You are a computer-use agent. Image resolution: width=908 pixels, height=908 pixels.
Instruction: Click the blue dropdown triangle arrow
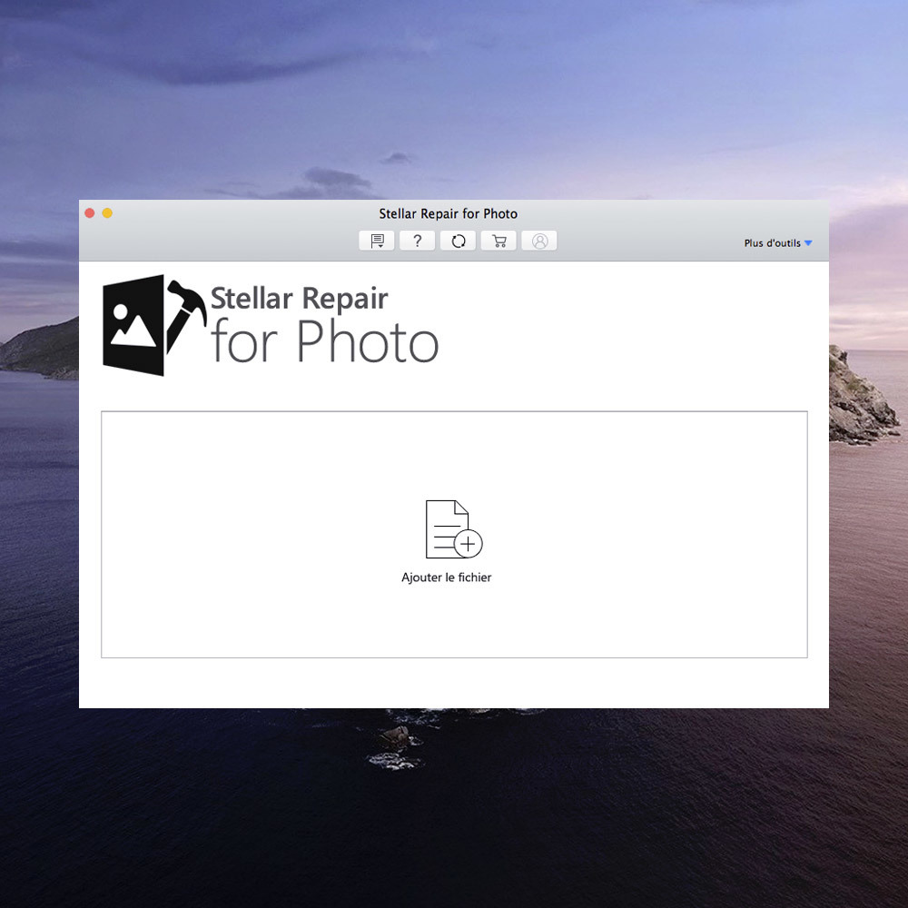[808, 243]
